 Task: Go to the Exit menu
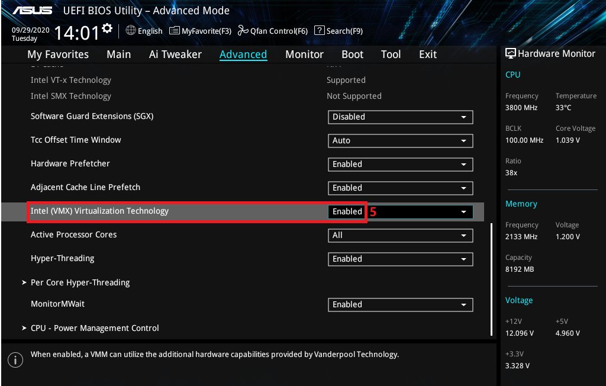coord(427,54)
